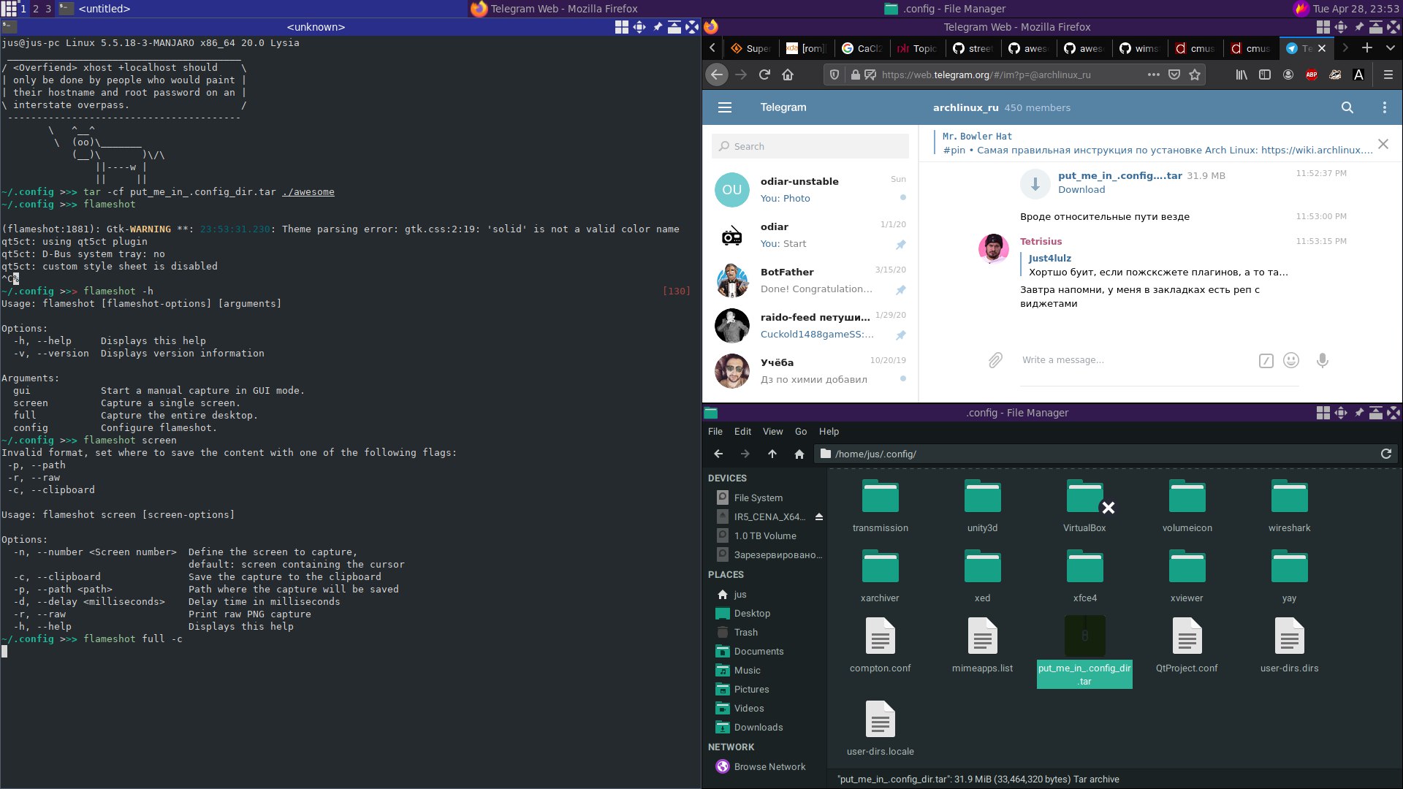1403x789 pixels.
Task: Select the put_me_in_.config_dir.tar file
Action: coord(1084,651)
